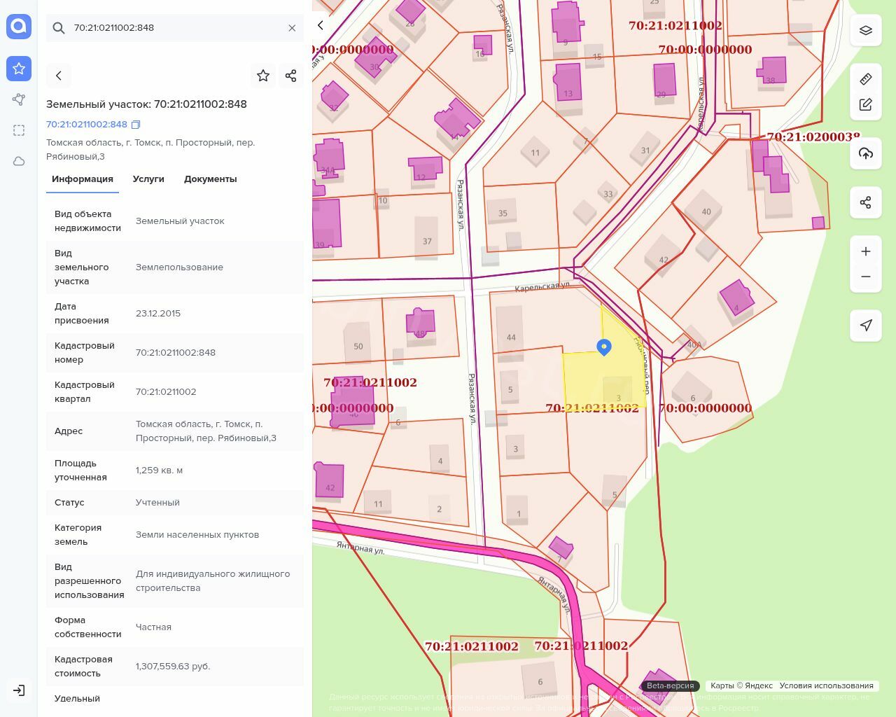Open the Документы tab
The image size is (896, 717).
coord(210,179)
